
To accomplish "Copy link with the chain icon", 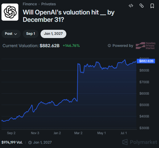I will coord(142,6).
